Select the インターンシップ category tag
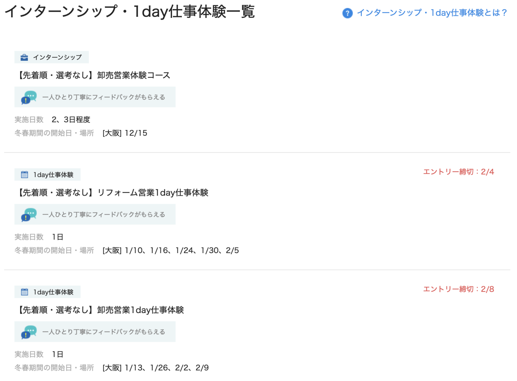 [57, 57]
